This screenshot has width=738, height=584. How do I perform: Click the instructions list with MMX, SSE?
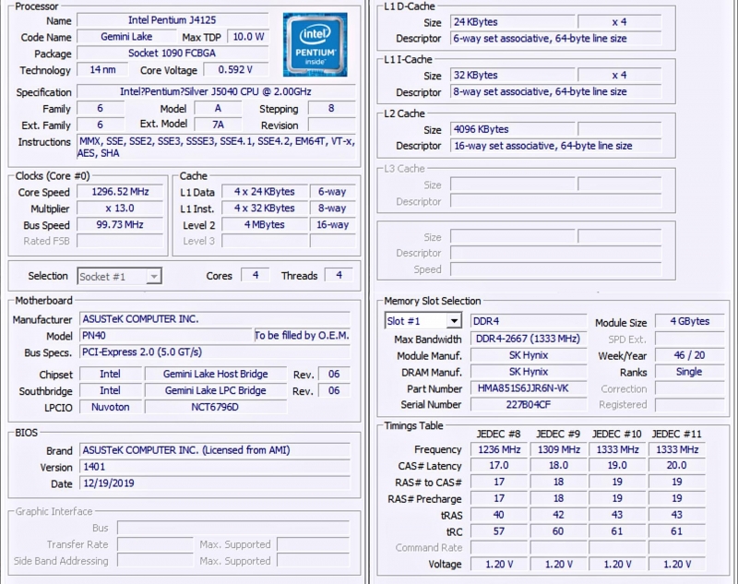point(216,148)
